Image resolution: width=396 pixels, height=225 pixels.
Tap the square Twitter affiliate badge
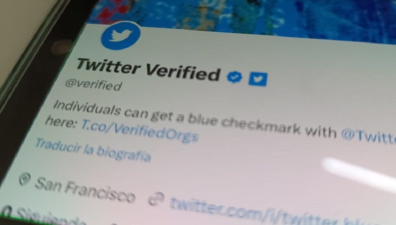258,79
